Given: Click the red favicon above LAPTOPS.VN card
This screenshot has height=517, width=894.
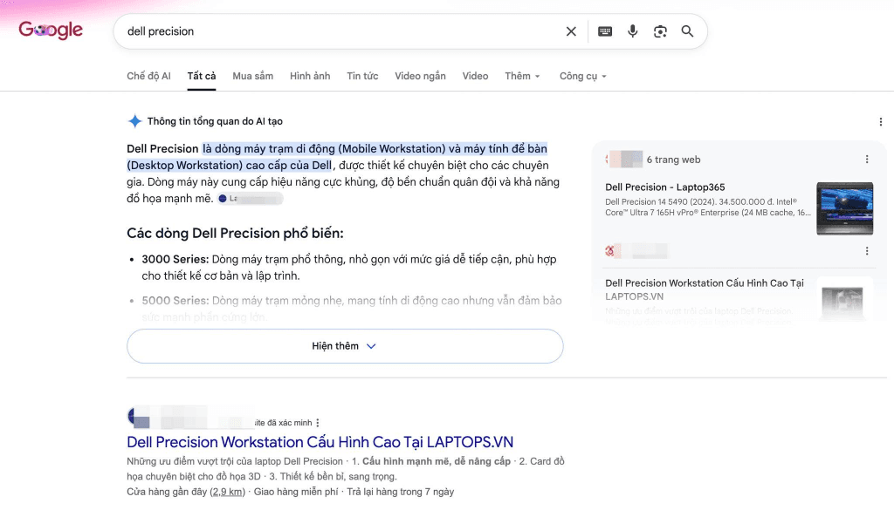Looking at the screenshot, I should (x=609, y=251).
